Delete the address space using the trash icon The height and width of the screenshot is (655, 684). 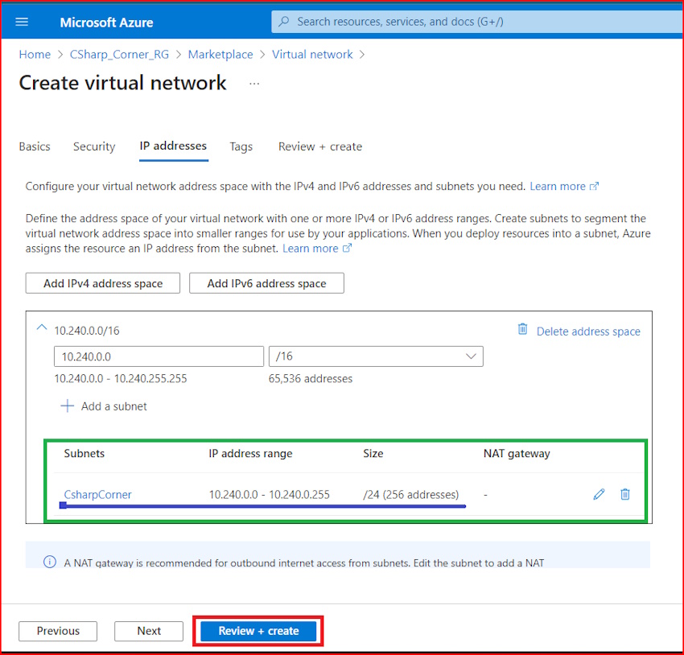pos(522,328)
